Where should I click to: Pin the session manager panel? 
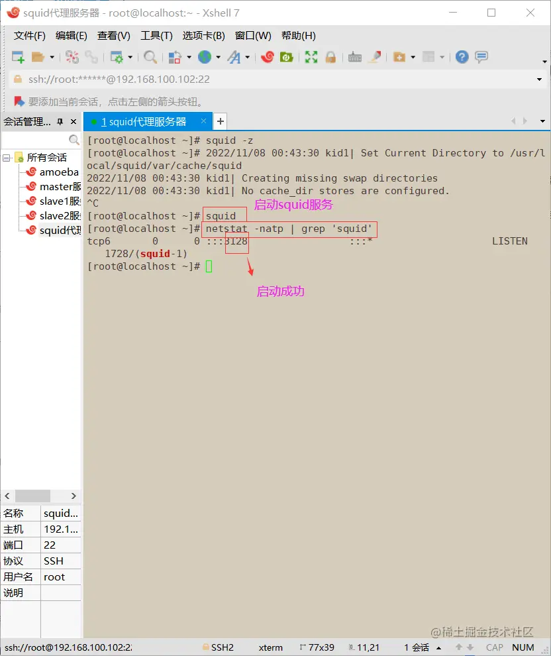click(60, 121)
